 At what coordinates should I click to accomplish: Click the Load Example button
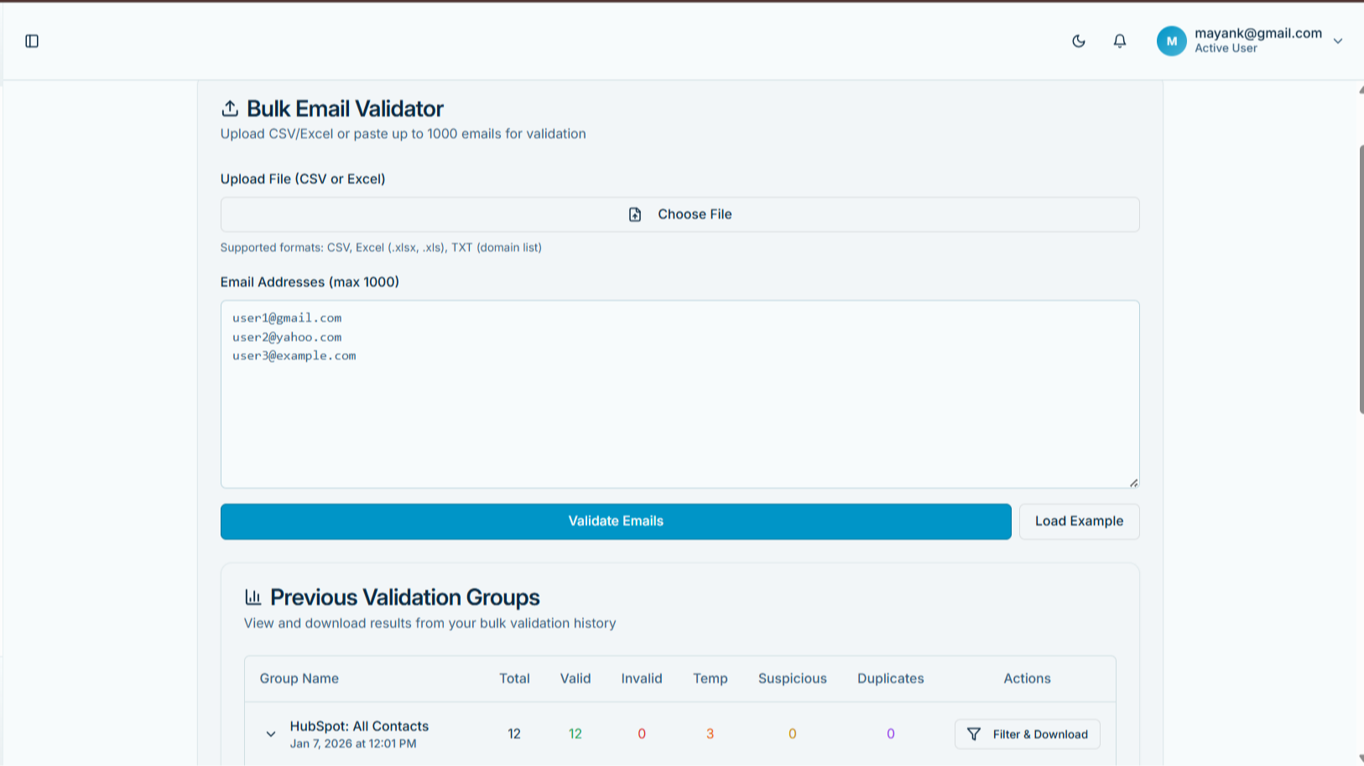coord(1079,520)
